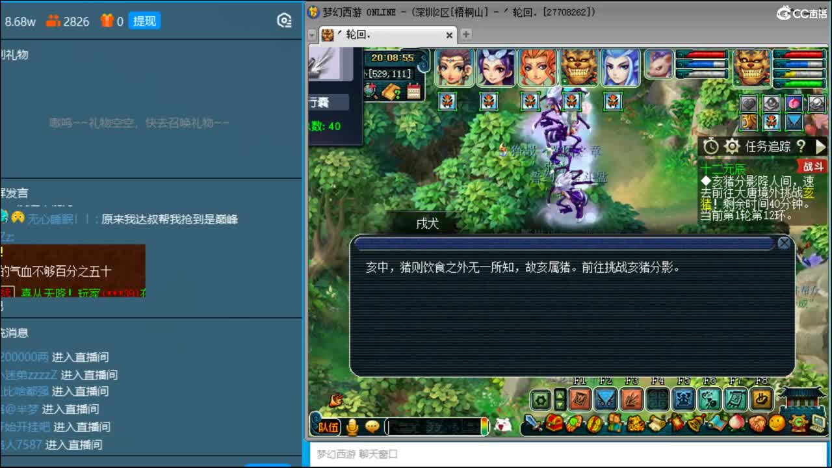832x468 pixels.
Task: Open the 行囊 inventory tab
Action: tap(329, 102)
